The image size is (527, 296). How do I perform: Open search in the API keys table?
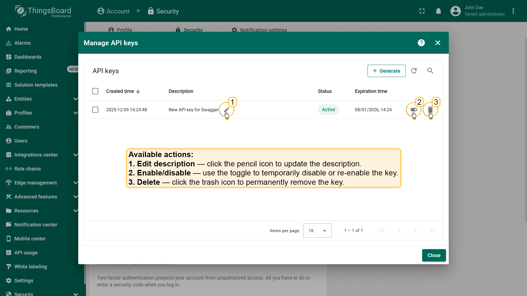pos(430,71)
